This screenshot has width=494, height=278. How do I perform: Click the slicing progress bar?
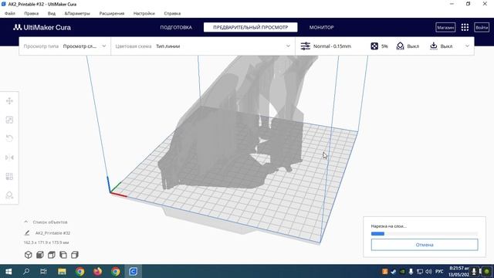coord(425,233)
